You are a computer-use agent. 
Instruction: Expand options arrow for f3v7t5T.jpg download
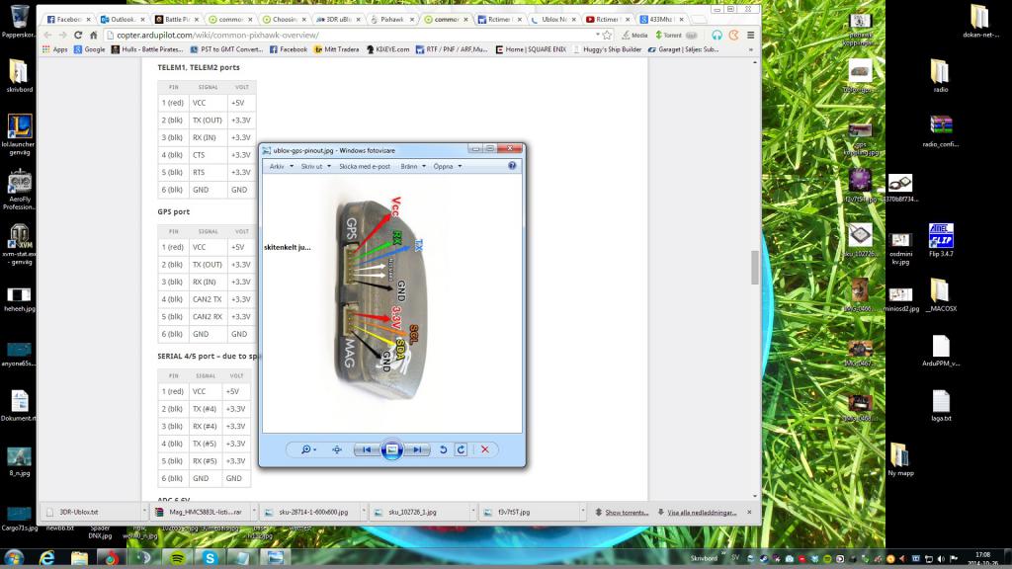point(583,513)
